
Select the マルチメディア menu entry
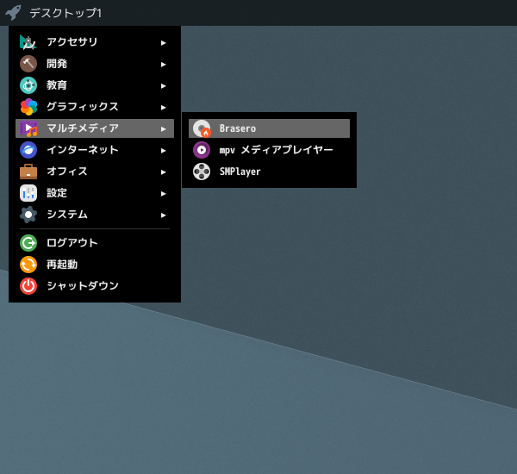coord(95,128)
